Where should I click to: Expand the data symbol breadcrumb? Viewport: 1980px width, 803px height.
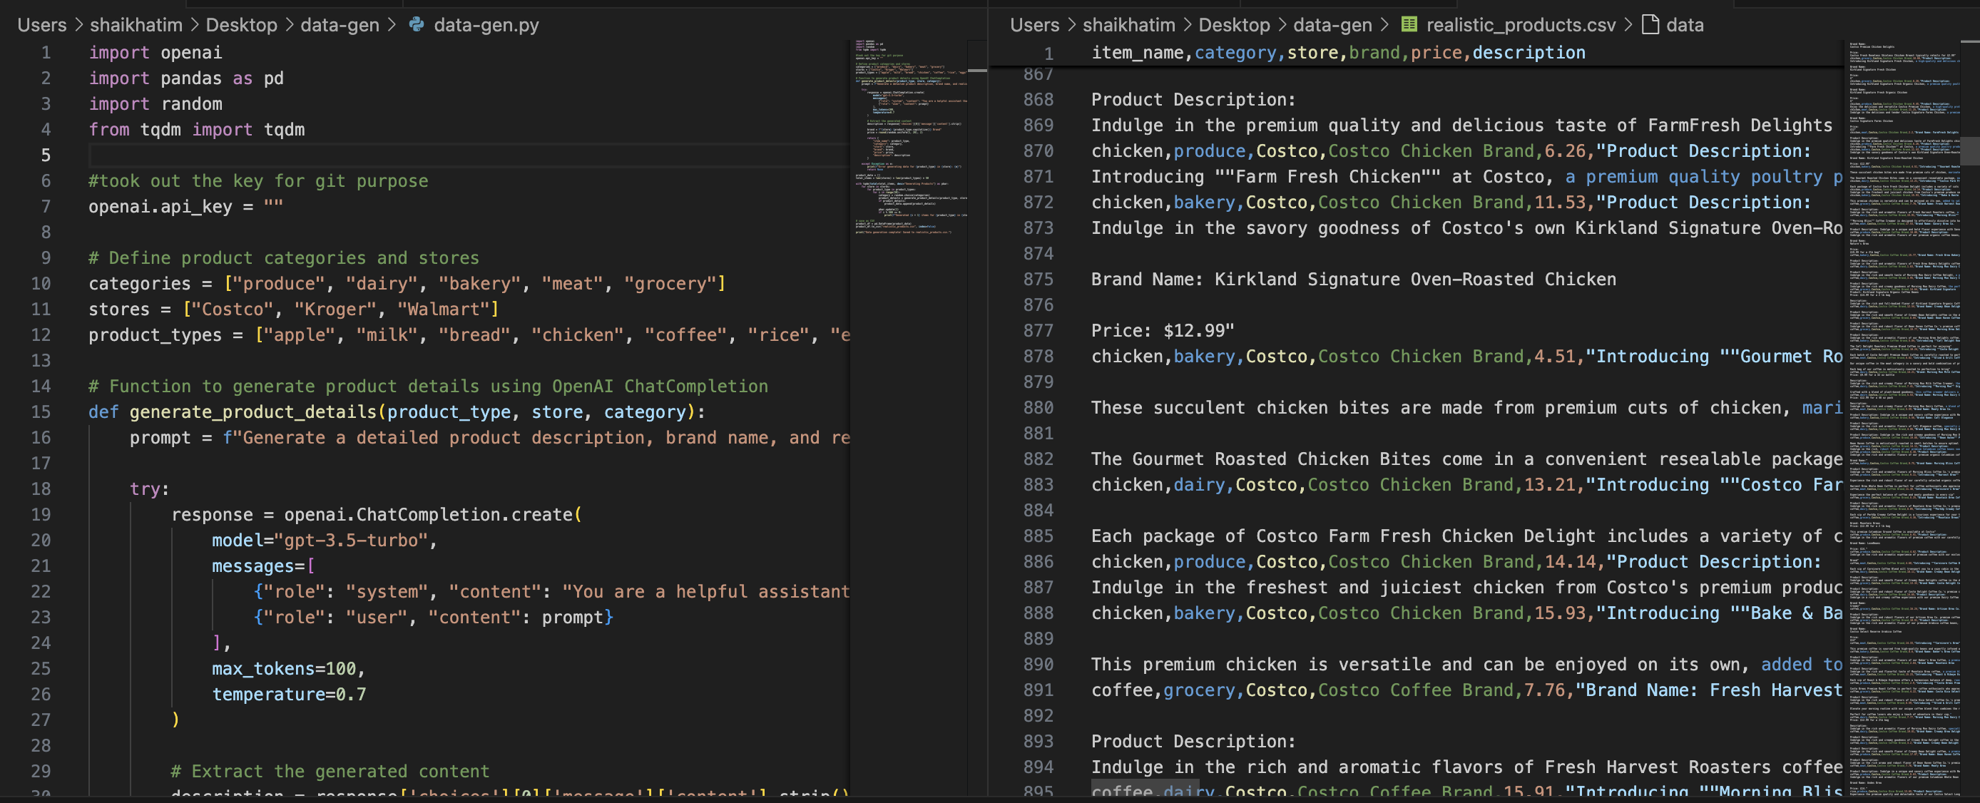coord(1684,24)
